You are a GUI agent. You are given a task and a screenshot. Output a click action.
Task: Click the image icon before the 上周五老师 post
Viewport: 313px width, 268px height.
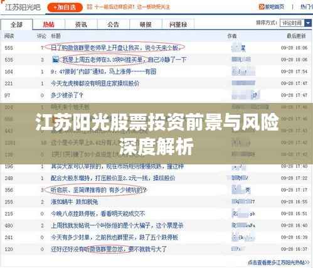55,60
